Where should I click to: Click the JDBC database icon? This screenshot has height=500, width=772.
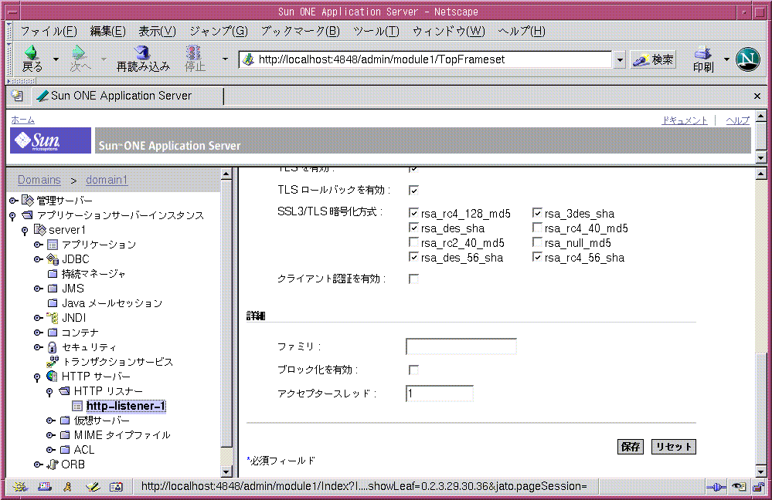53,259
